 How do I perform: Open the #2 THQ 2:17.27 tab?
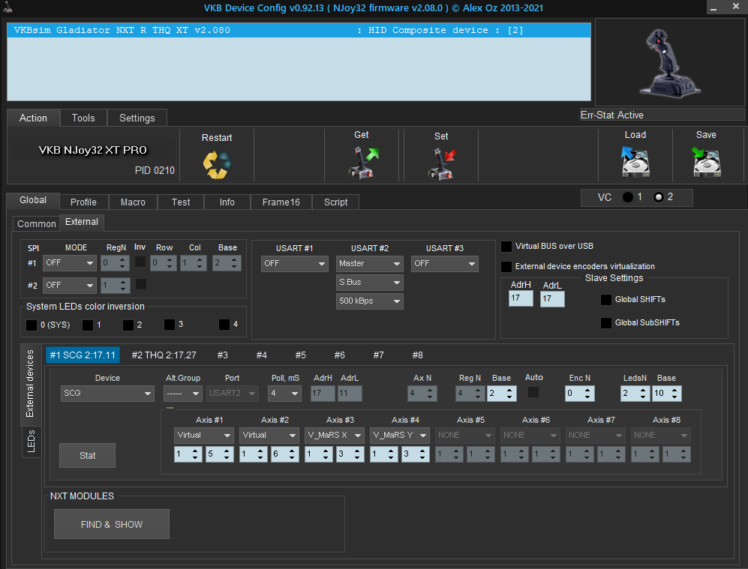[164, 355]
